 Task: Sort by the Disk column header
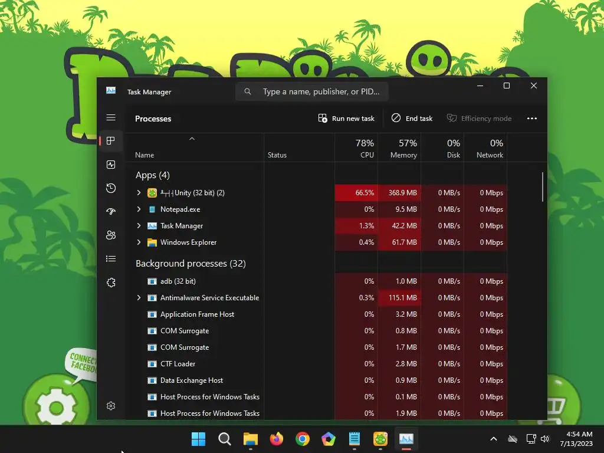(442, 148)
